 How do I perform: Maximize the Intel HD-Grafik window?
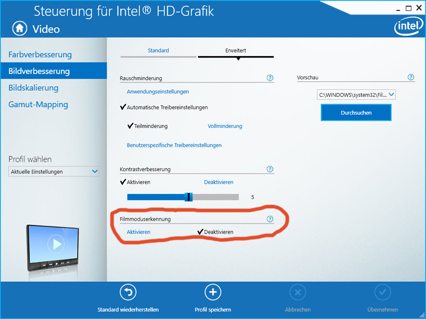[408, 8]
